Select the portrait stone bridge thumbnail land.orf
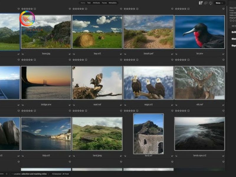 tap(148, 134)
